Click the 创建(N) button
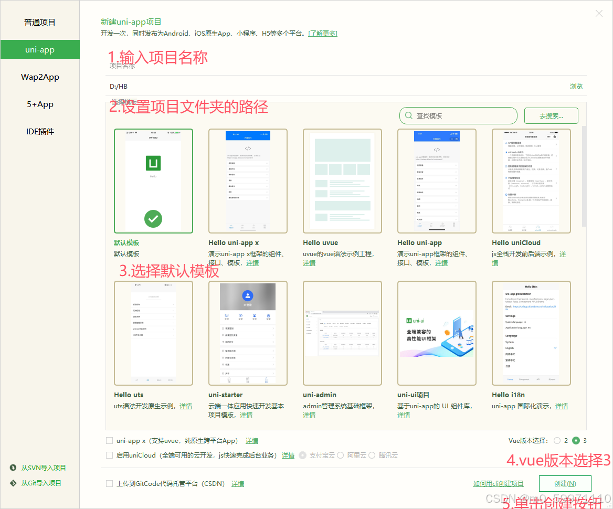This screenshot has height=509, width=613. pyautogui.click(x=565, y=484)
